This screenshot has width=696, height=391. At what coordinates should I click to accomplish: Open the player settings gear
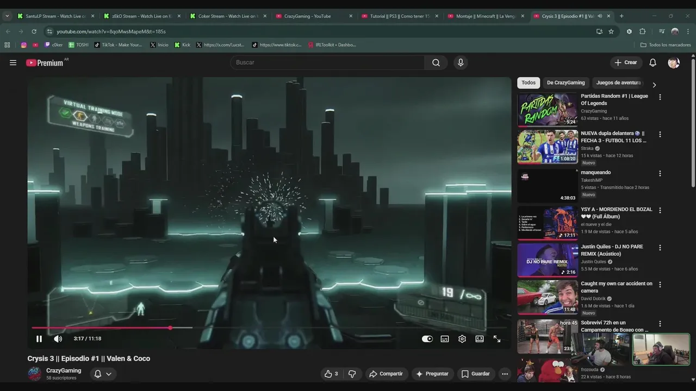tap(462, 339)
